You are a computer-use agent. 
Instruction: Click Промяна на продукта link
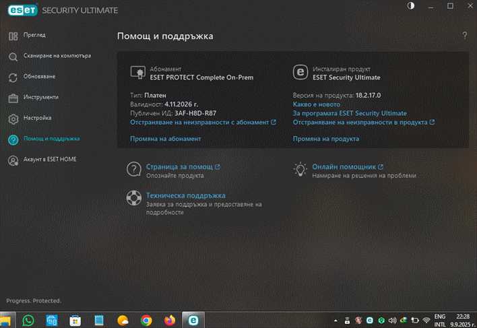pos(326,139)
